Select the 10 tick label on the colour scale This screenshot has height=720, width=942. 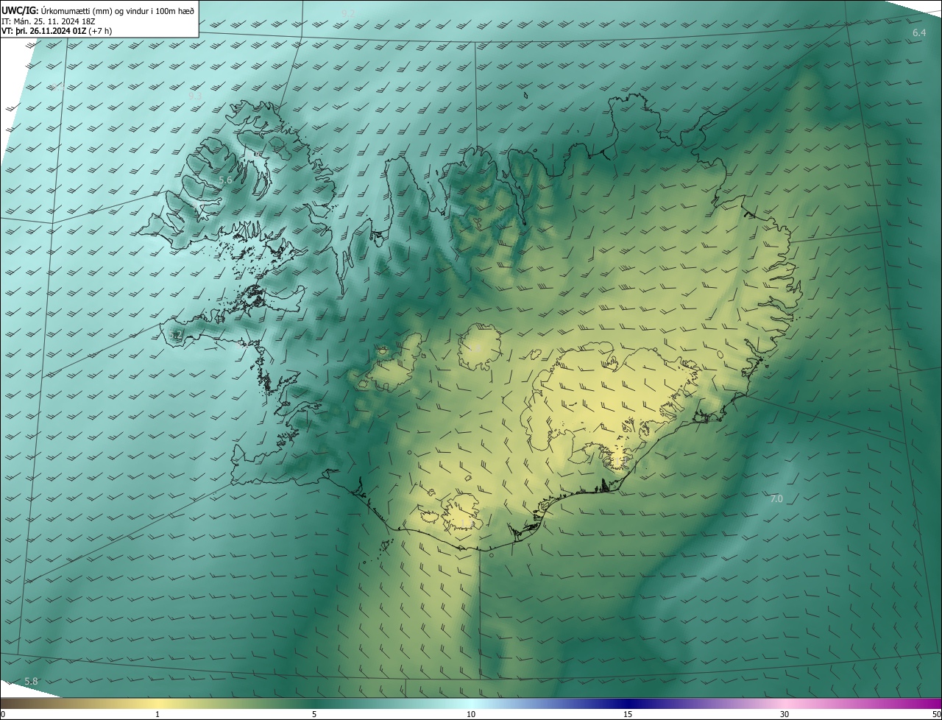(x=471, y=714)
